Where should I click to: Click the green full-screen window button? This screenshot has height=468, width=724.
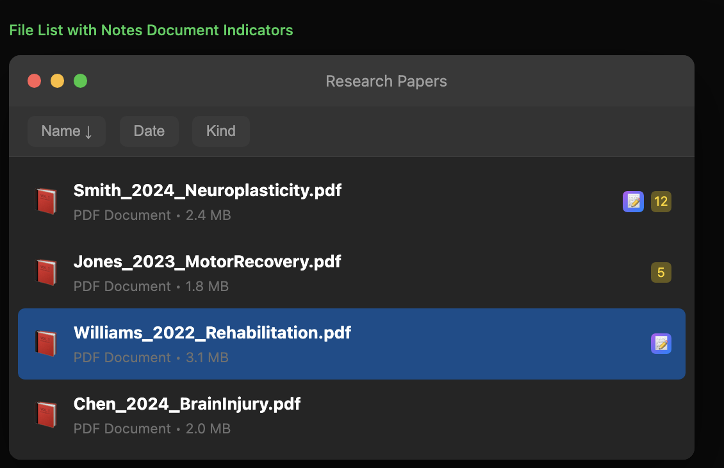click(80, 81)
